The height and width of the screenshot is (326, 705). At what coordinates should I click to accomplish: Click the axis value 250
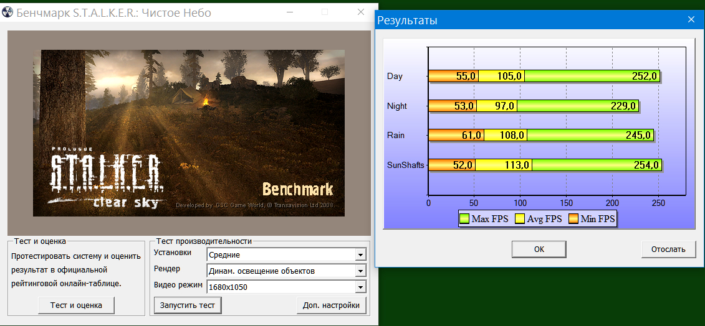point(658,203)
